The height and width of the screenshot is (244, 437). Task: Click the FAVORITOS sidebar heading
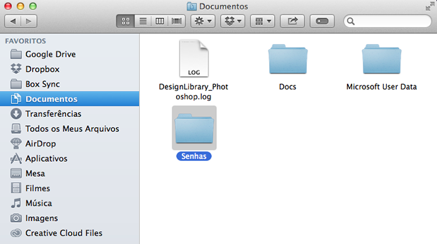(25, 41)
